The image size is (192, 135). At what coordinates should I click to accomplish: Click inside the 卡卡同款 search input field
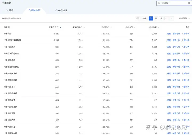pyautogui.click(x=174, y=3)
